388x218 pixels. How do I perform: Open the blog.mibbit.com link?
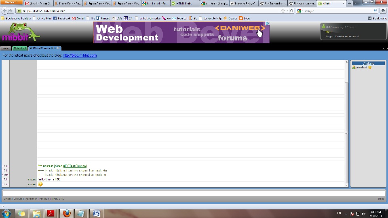[x=80, y=55]
